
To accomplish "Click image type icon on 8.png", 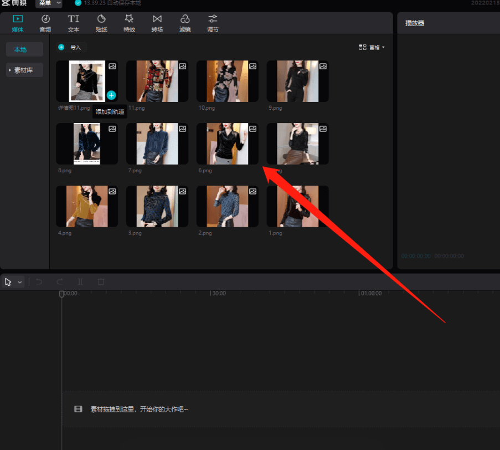I will pyautogui.click(x=112, y=129).
